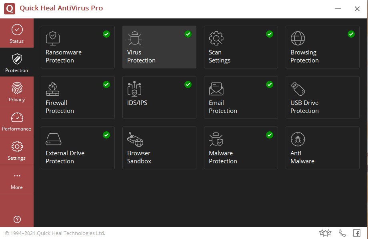
Task: Go to the Performance section
Action: 17,121
